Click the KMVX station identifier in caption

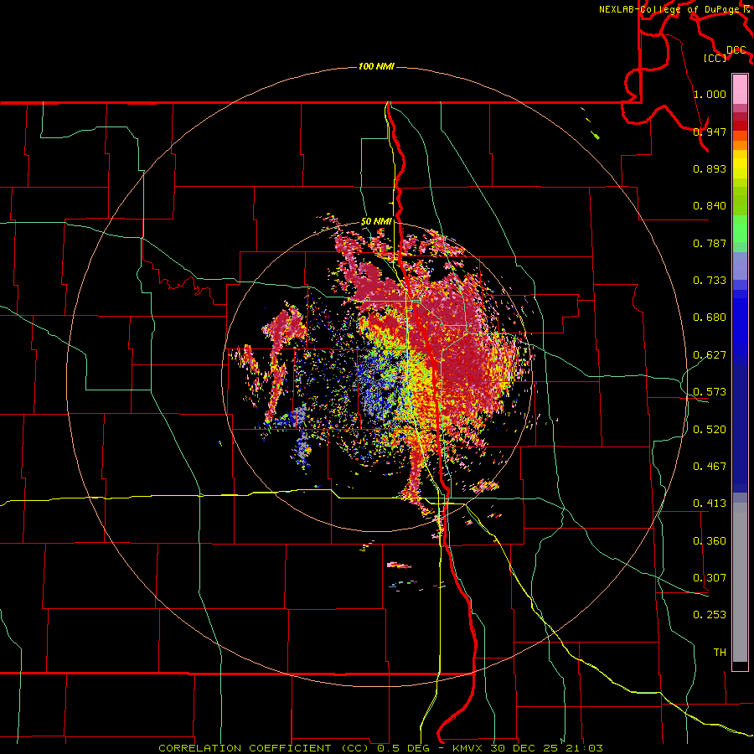[x=468, y=748]
